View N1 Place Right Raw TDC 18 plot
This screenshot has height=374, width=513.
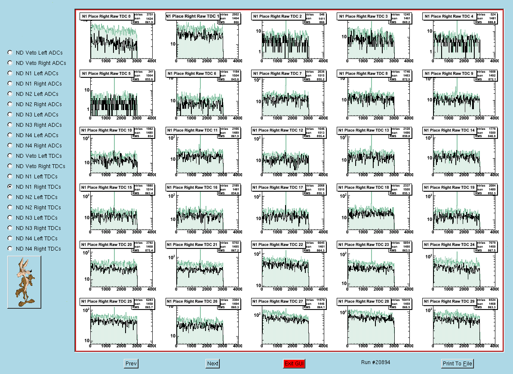coord(375,209)
